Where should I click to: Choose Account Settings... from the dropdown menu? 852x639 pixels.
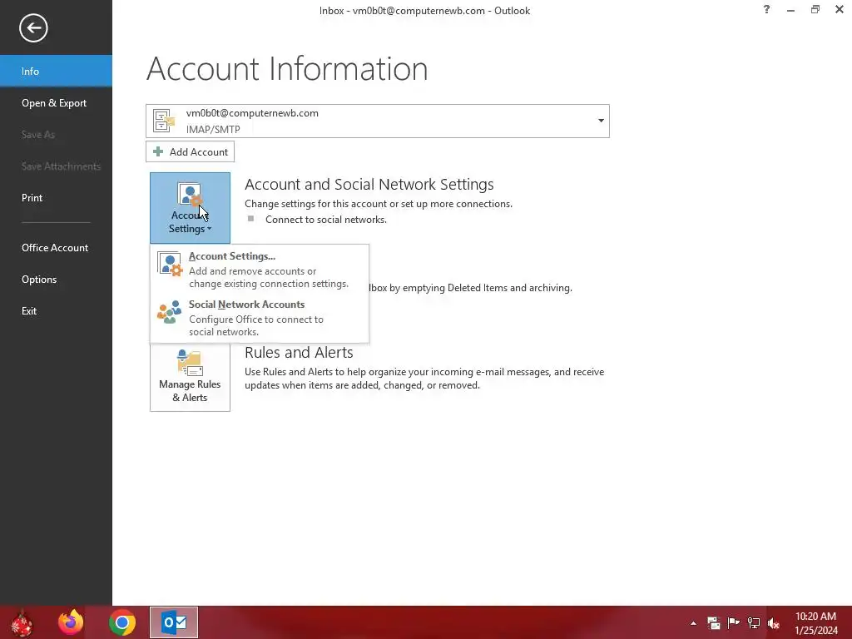[260, 270]
